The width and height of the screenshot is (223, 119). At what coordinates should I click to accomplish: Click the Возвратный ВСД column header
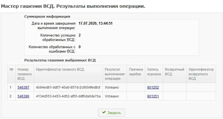(174, 72)
